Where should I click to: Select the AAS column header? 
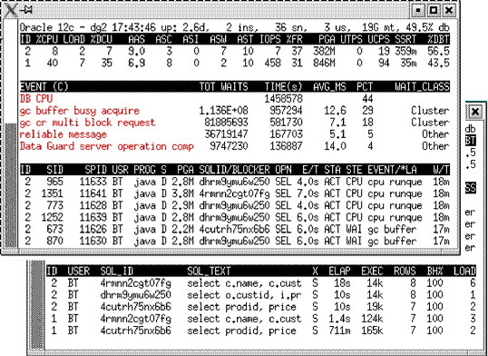(x=136, y=39)
